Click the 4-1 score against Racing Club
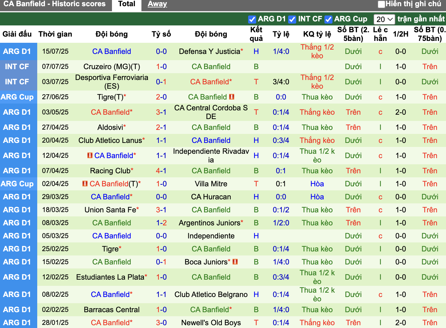446x328 pixels. 161,171
